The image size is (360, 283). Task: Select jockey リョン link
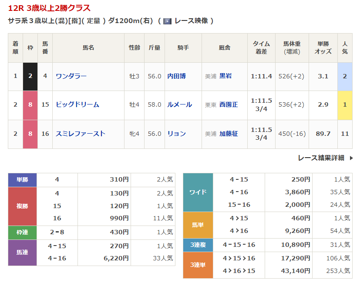coord(176,134)
